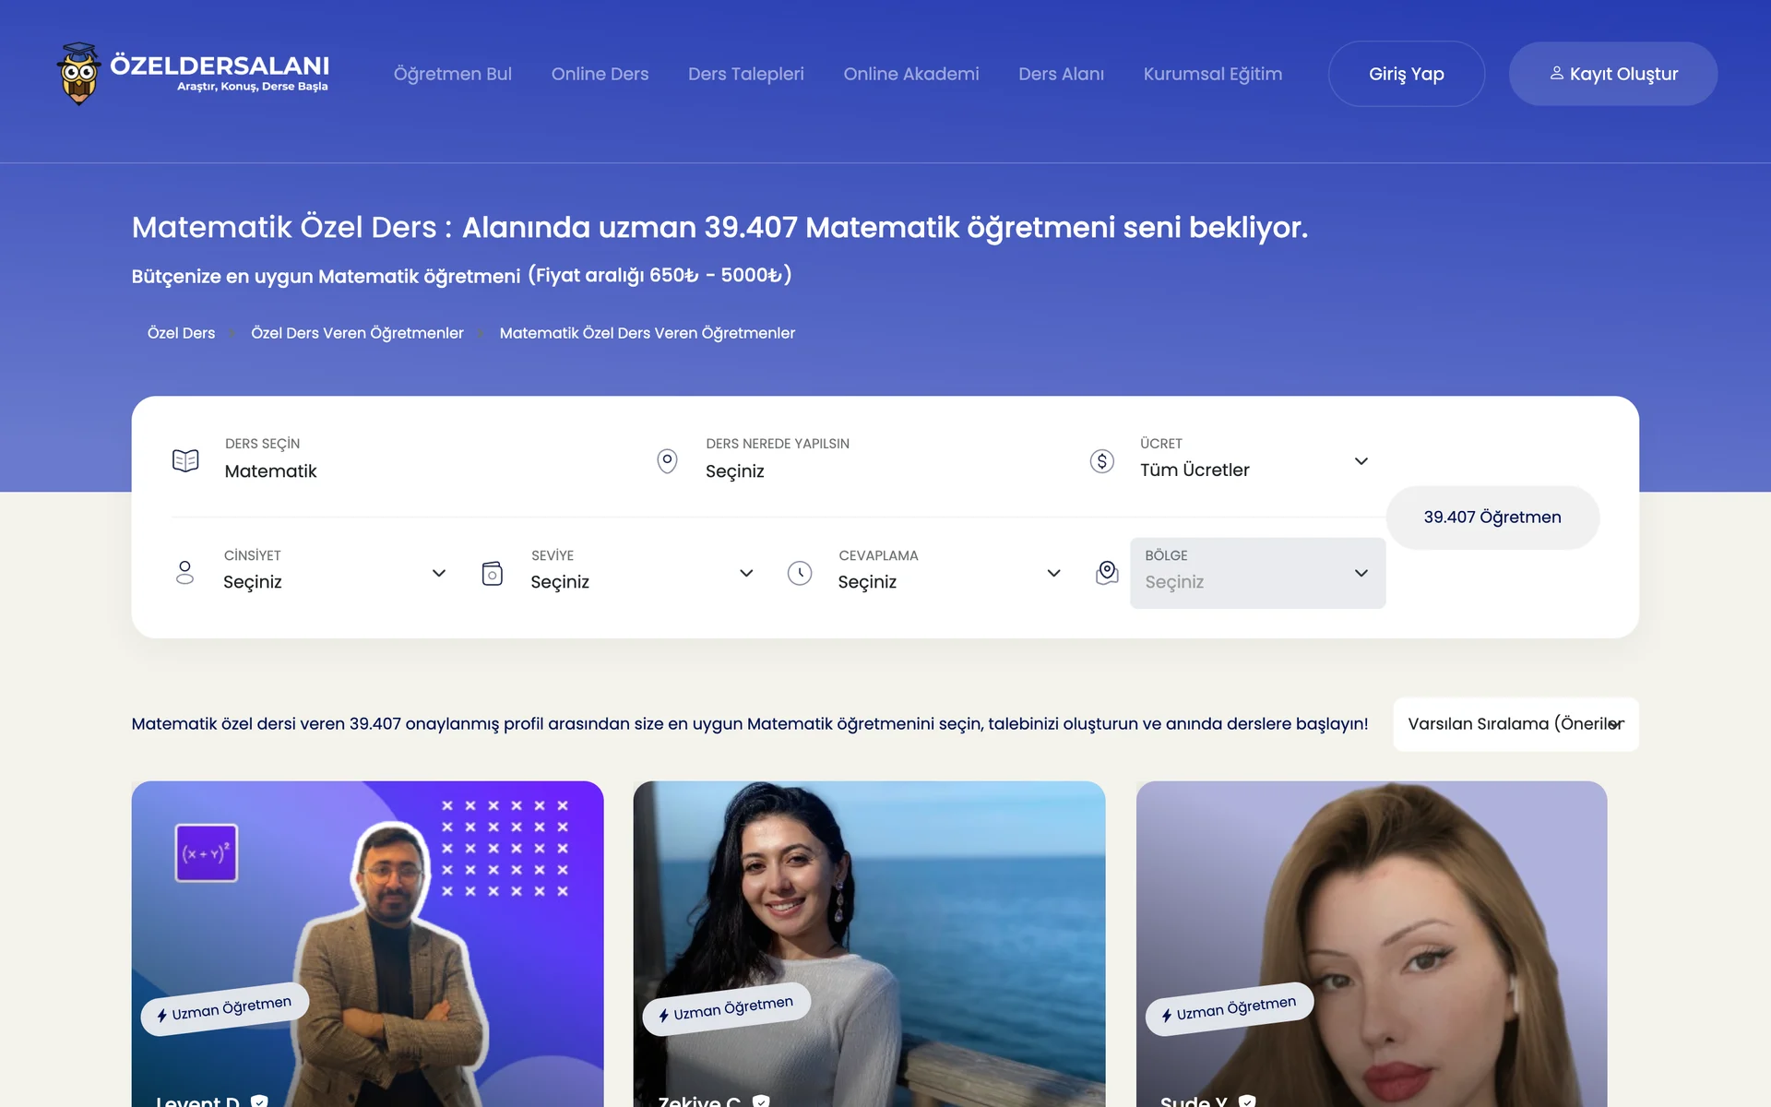Click the open book icon beside Ders Seçin
The width and height of the screenshot is (1771, 1107).
185,460
